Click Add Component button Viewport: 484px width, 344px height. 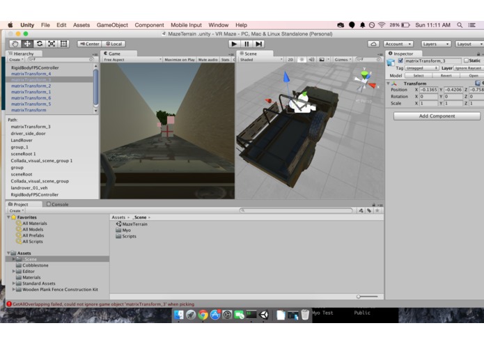click(x=437, y=116)
